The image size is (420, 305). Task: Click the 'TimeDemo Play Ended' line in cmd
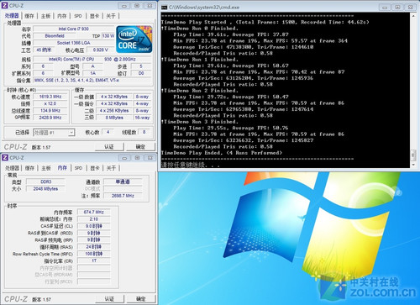point(222,153)
